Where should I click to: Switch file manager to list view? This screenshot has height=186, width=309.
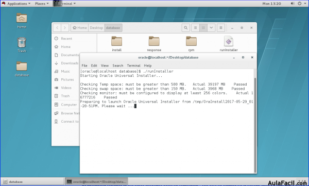click(195, 28)
